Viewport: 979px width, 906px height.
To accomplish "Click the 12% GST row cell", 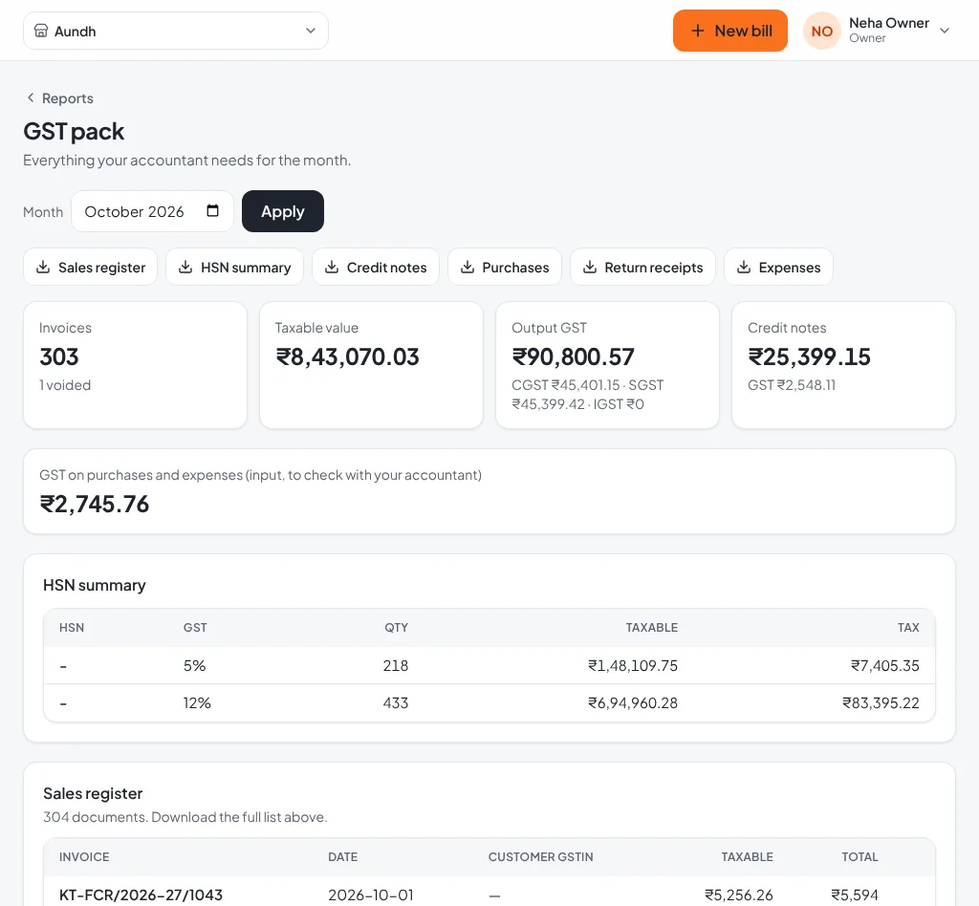I will coord(197,703).
